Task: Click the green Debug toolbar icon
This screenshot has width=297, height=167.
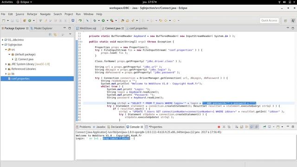Action: (95, 20)
